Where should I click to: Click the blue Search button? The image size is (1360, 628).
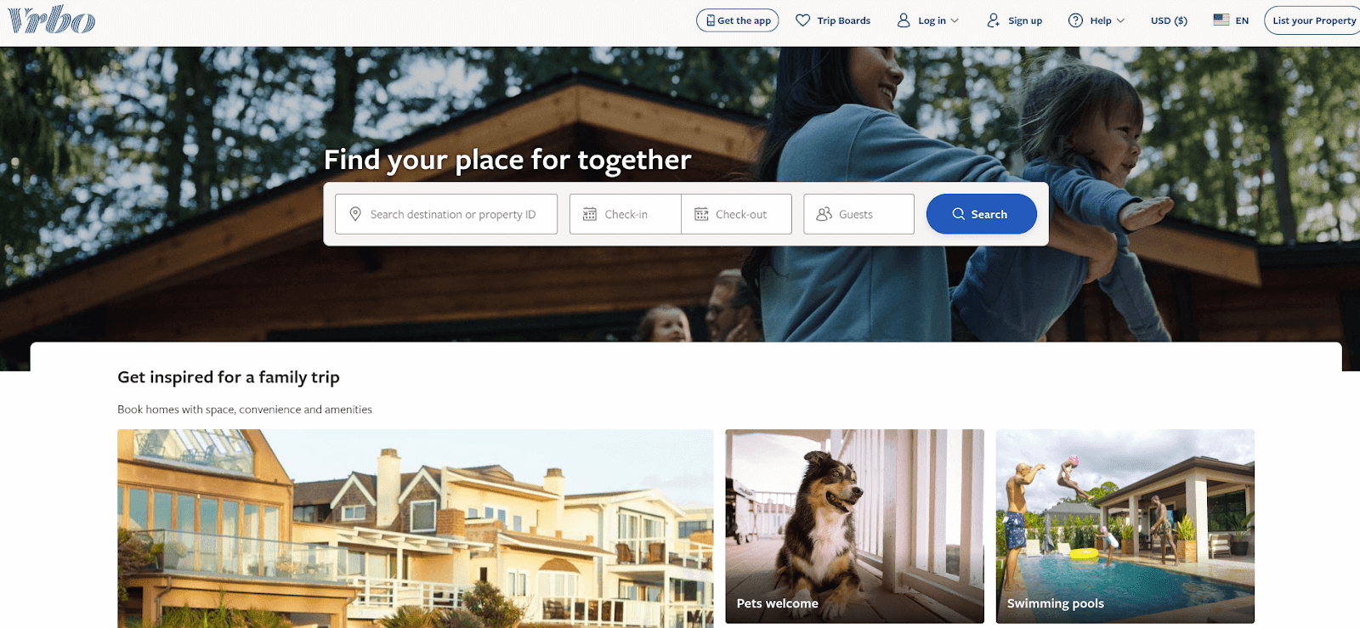pyautogui.click(x=981, y=214)
